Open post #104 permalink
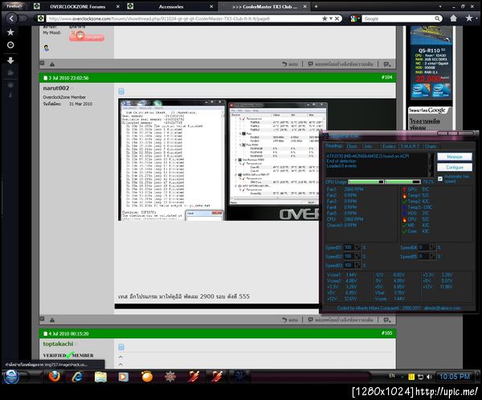 tap(386, 77)
